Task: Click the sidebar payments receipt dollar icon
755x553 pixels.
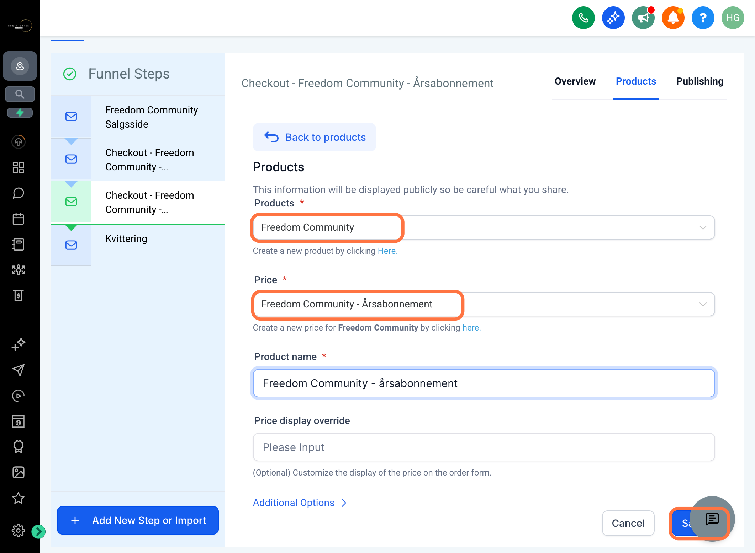Action: tap(19, 295)
